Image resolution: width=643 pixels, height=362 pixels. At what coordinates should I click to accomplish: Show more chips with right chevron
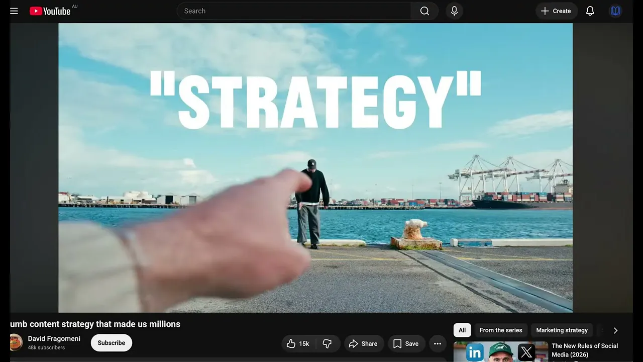(615, 330)
